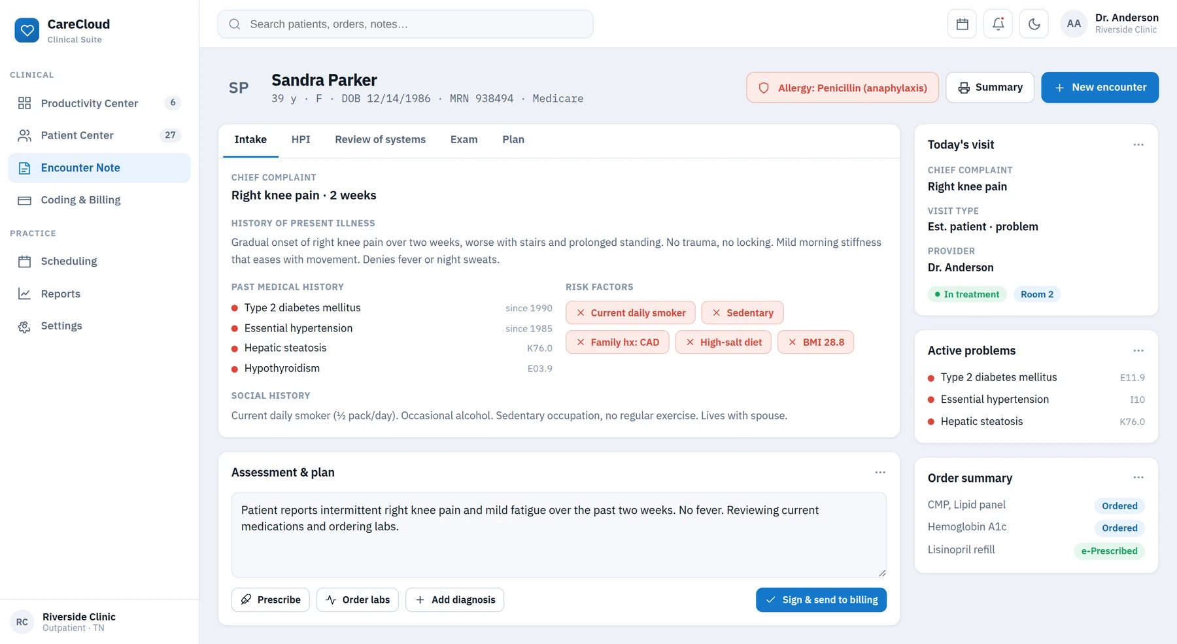Click the Order labs button
This screenshot has width=1177, height=644.
pyautogui.click(x=358, y=600)
